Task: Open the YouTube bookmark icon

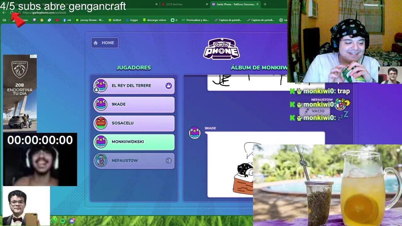Action: pyautogui.click(x=57, y=20)
